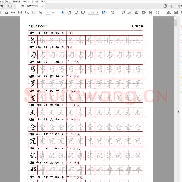Image resolution: width=182 pixels, height=182 pixels.
Task: Share the file with others icon
Action: coord(169,12)
